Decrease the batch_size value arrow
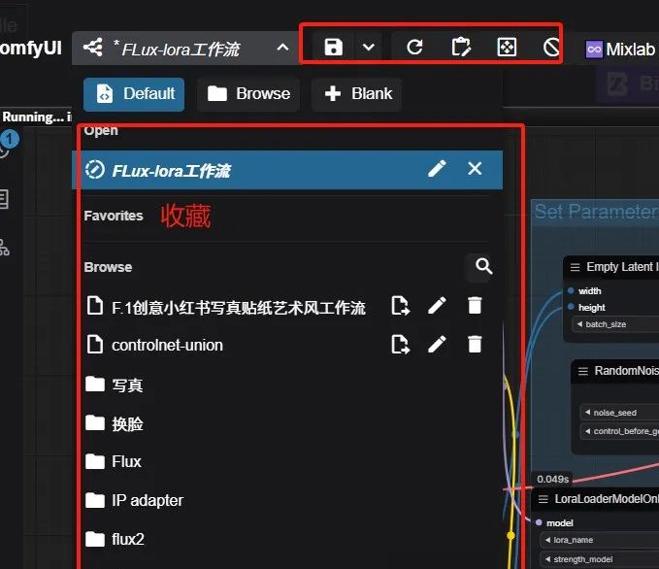Screen dimensions: 659x569 [580, 324]
